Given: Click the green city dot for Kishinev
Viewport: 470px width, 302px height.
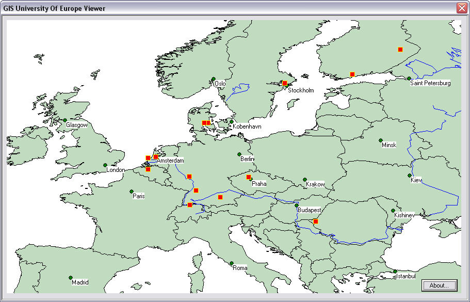Looking at the screenshot, I should pos(393,210).
